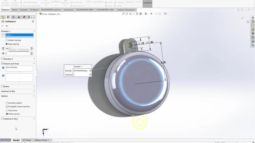Click the callout Spacing field 360deg
Screen dimensions: 255x143
coord(81,71)
